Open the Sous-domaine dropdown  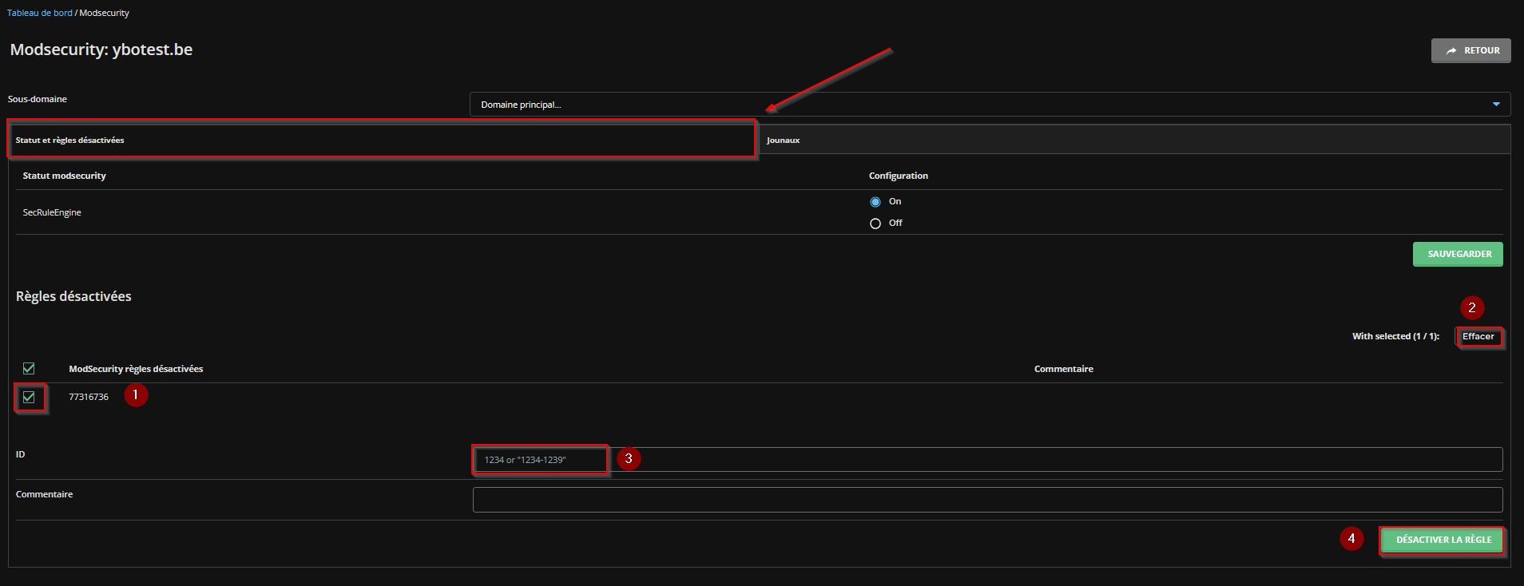click(x=990, y=105)
